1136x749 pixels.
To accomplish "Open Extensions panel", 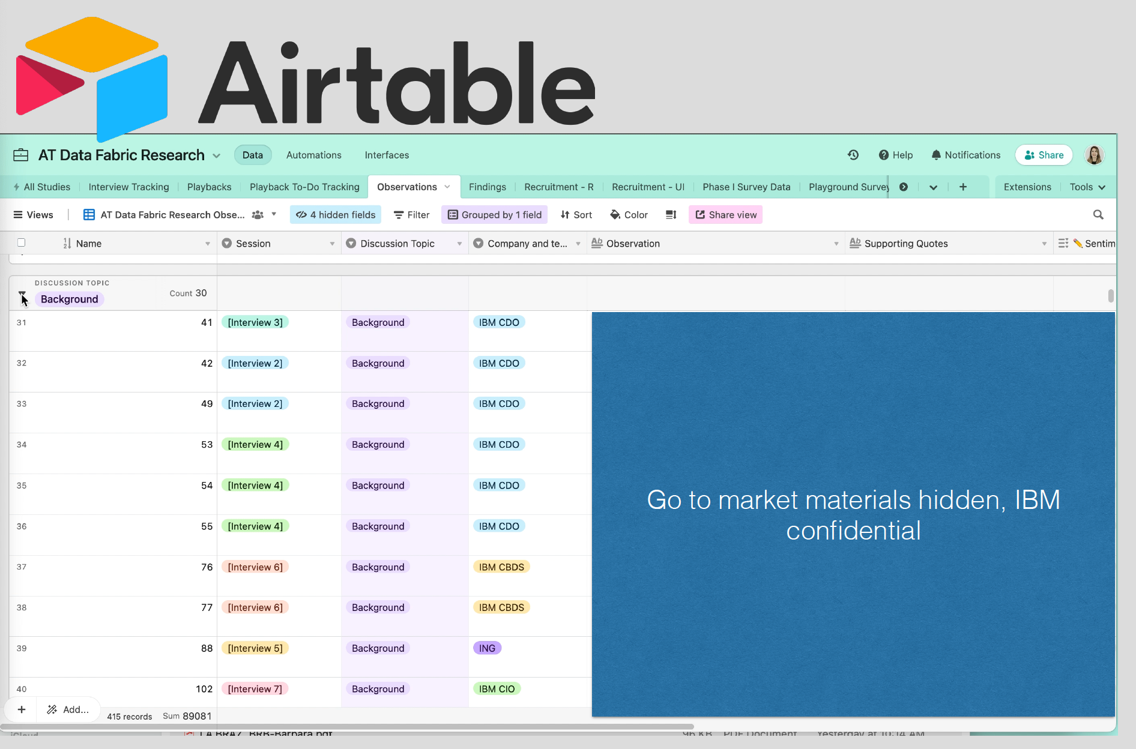I will 1027,187.
